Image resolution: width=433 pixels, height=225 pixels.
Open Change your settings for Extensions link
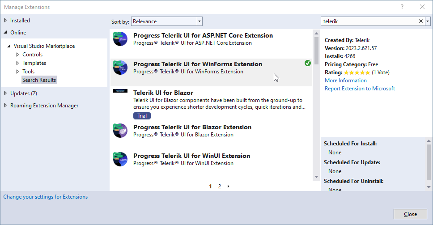[46, 196]
